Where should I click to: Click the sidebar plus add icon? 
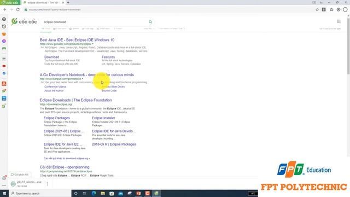point(4,59)
